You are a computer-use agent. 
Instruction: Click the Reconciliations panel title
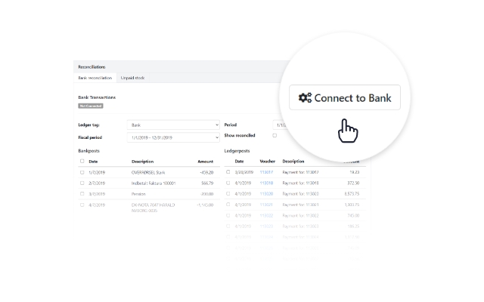tap(92, 67)
